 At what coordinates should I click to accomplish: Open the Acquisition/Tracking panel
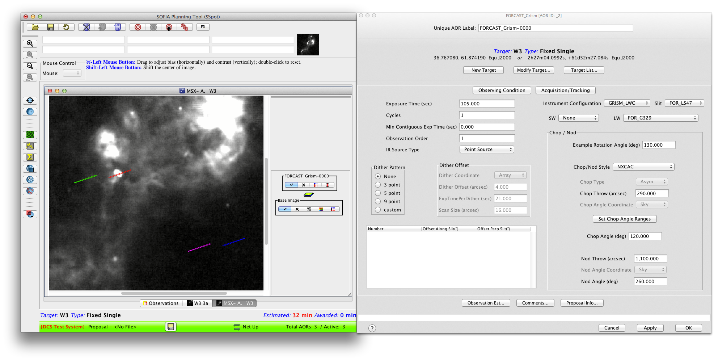click(565, 91)
